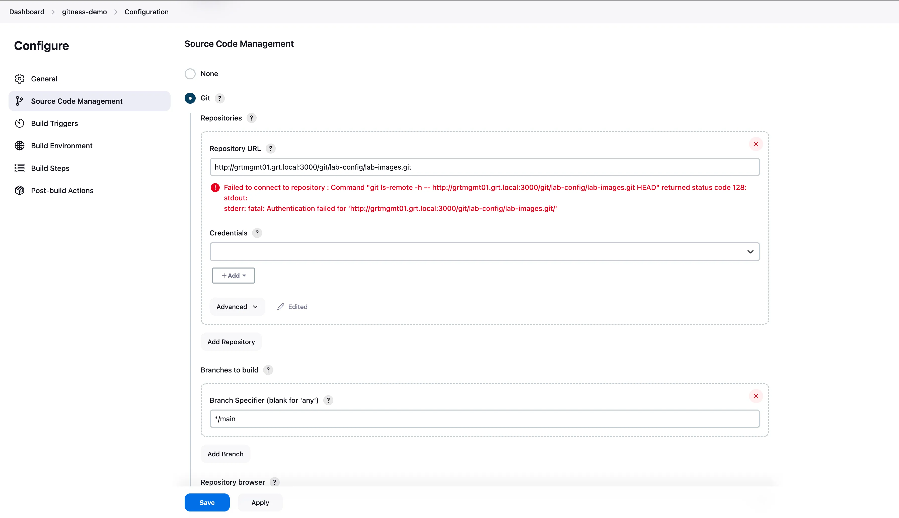The width and height of the screenshot is (899, 518).
Task: Click the Build Steps list icon
Action: (20, 168)
